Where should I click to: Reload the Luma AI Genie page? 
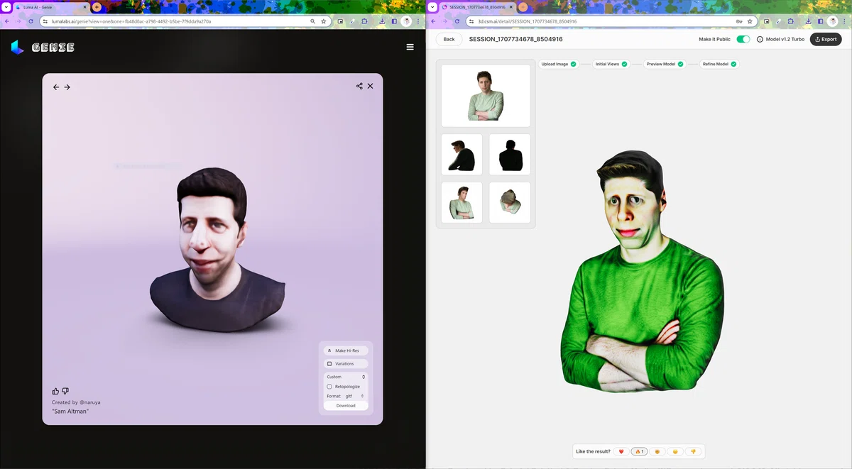pos(31,21)
